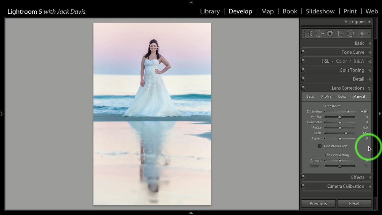Click the Reset button
The width and height of the screenshot is (382, 215).
click(354, 204)
